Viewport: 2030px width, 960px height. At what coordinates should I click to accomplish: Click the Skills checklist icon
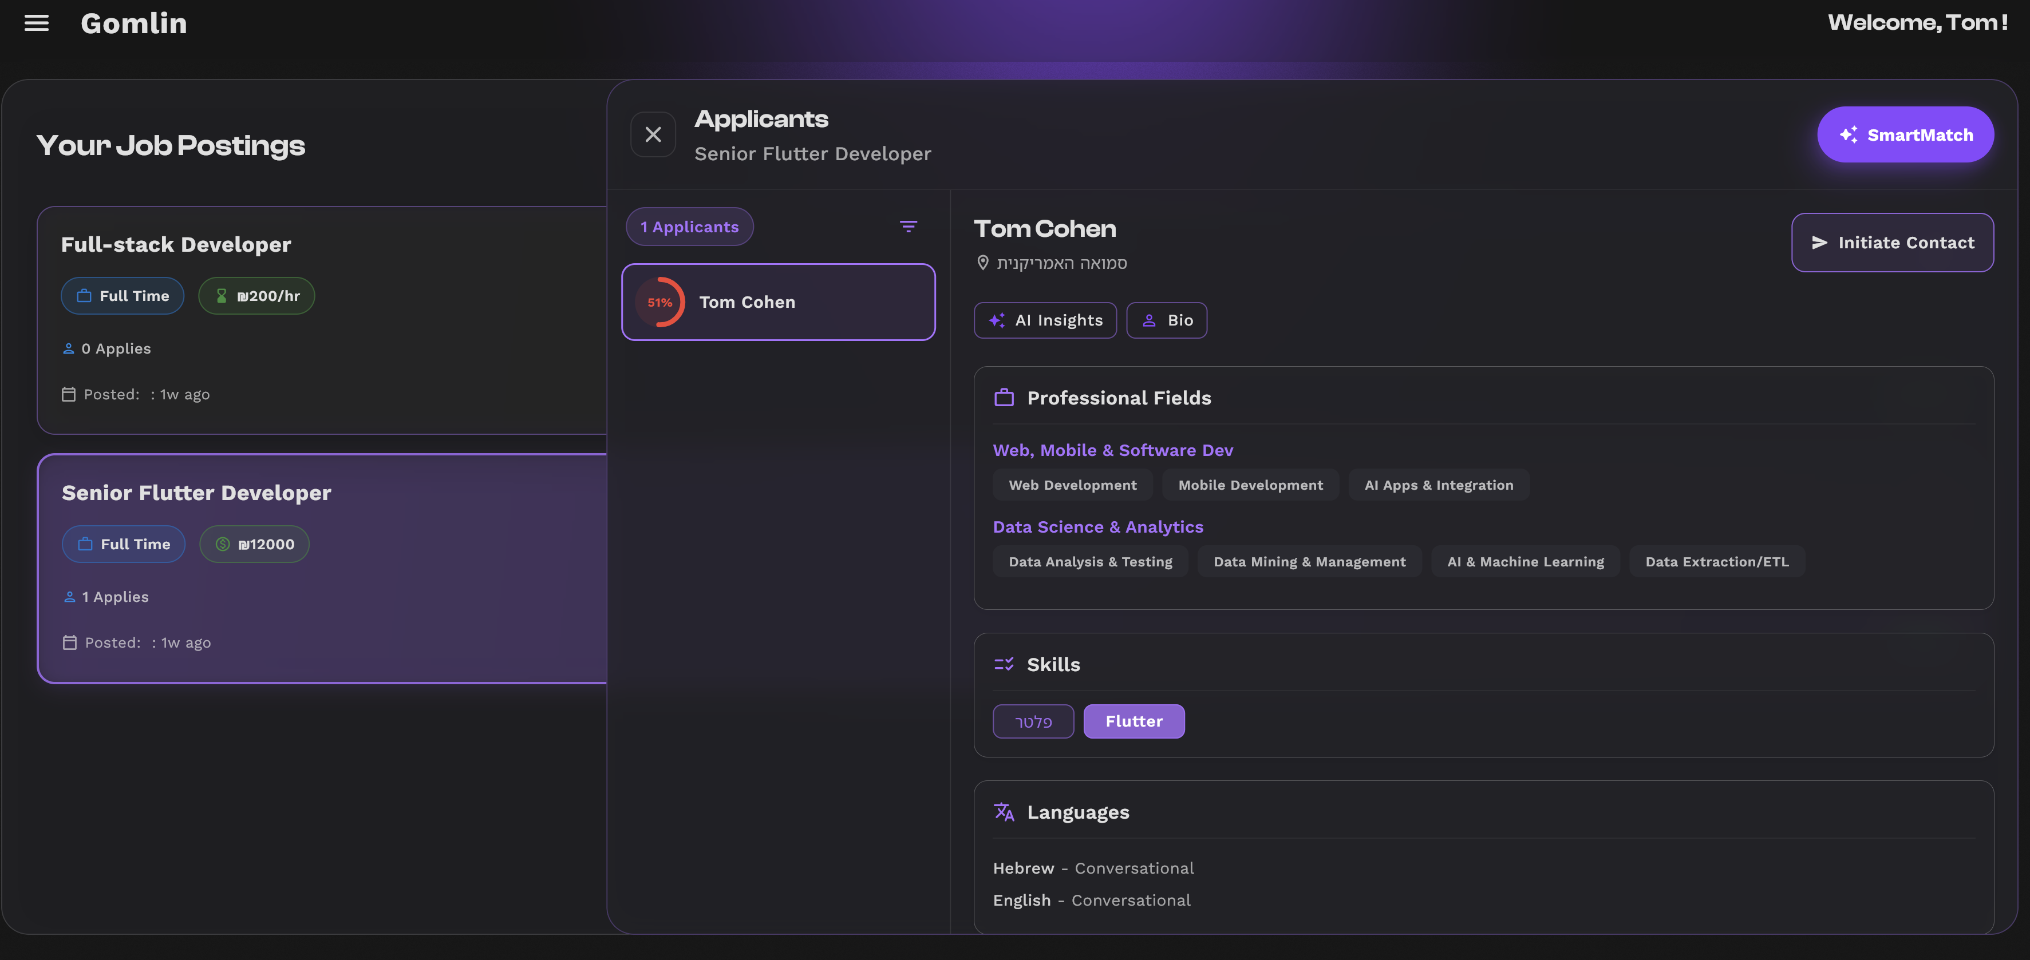(1004, 664)
